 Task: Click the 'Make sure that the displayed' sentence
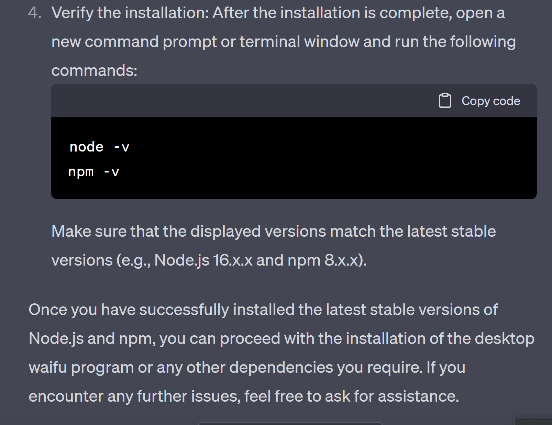tap(156, 231)
